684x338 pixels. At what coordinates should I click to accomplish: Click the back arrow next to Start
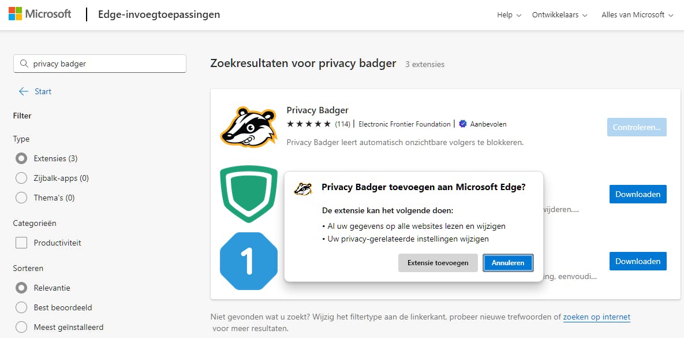(24, 91)
